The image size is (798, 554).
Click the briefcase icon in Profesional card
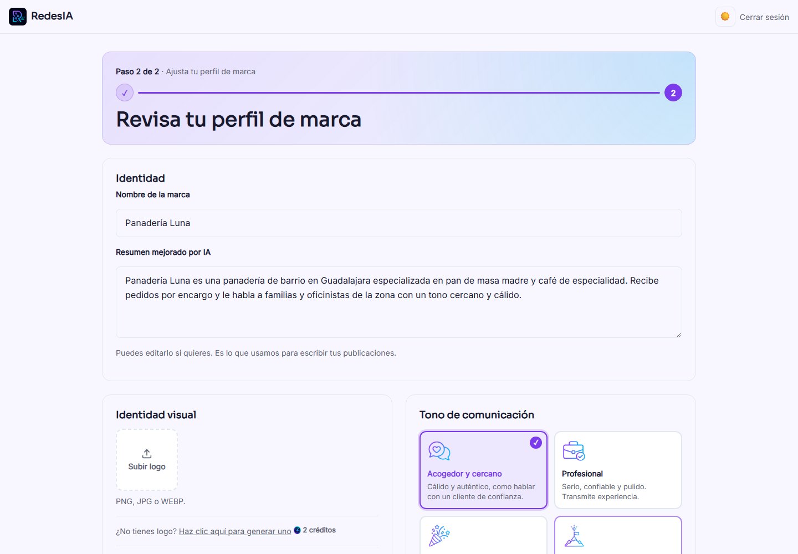[x=574, y=451]
